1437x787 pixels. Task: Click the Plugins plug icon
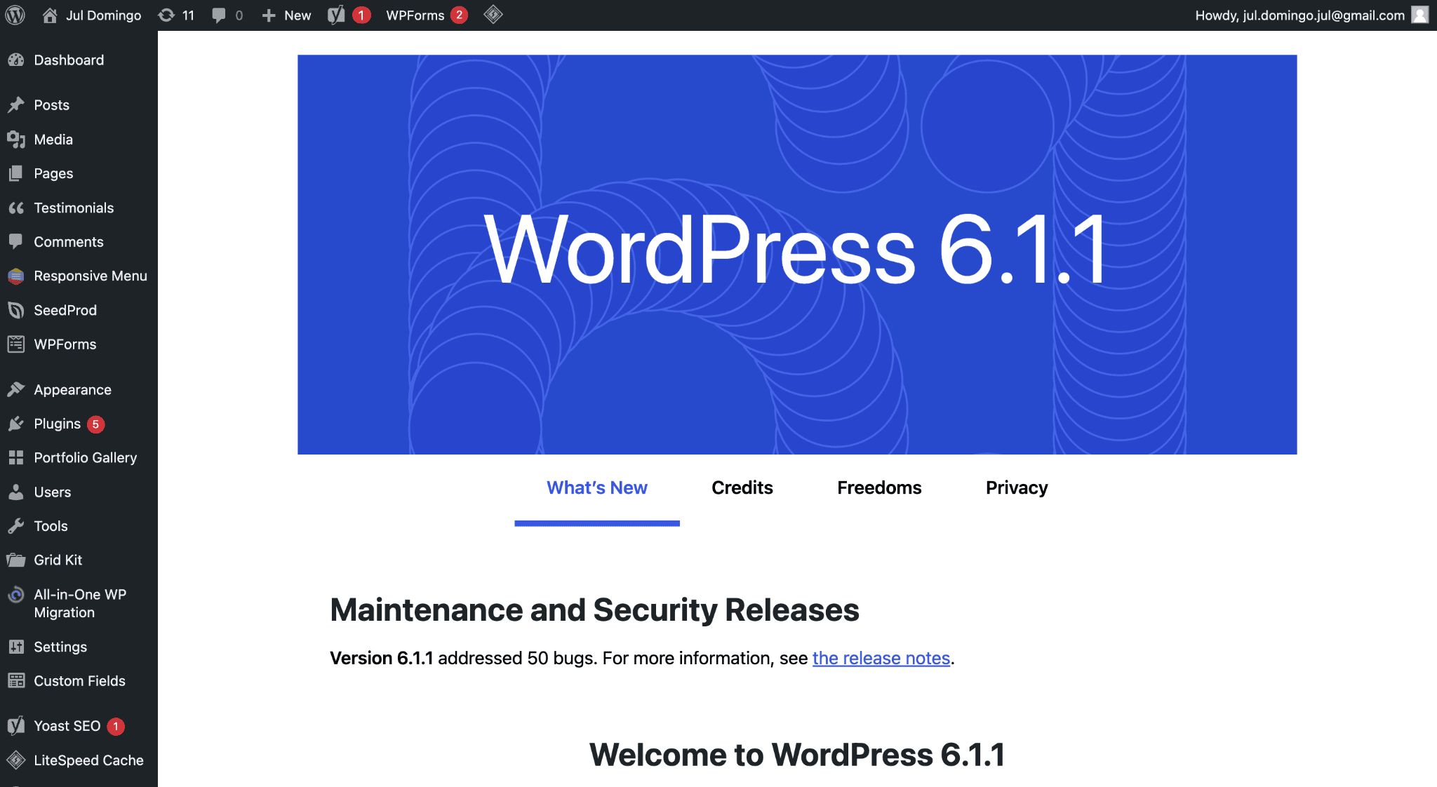(16, 424)
